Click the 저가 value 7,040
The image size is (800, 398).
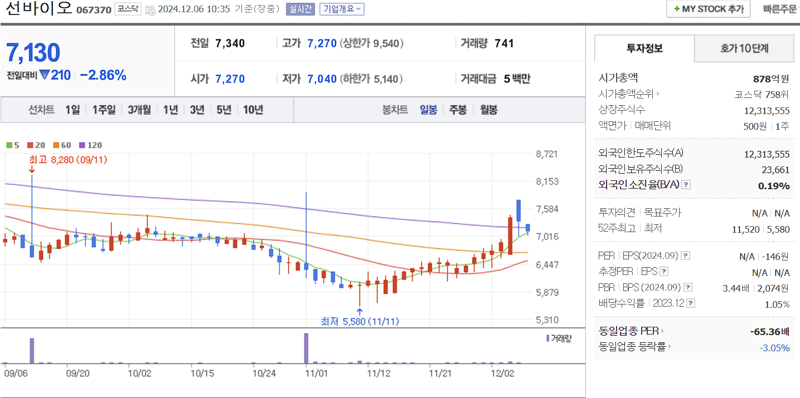tap(322, 79)
